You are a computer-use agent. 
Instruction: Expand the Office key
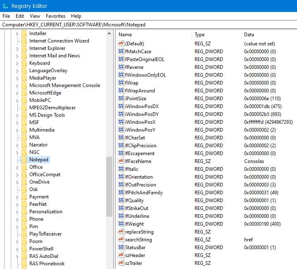pos(17,168)
